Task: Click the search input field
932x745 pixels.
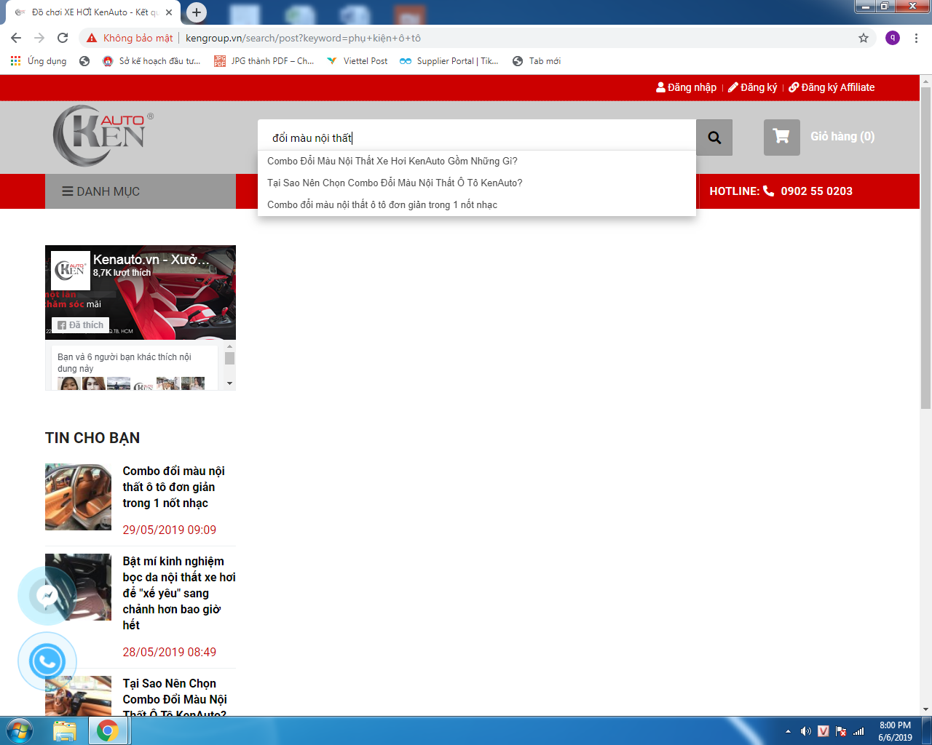Action: 476,138
